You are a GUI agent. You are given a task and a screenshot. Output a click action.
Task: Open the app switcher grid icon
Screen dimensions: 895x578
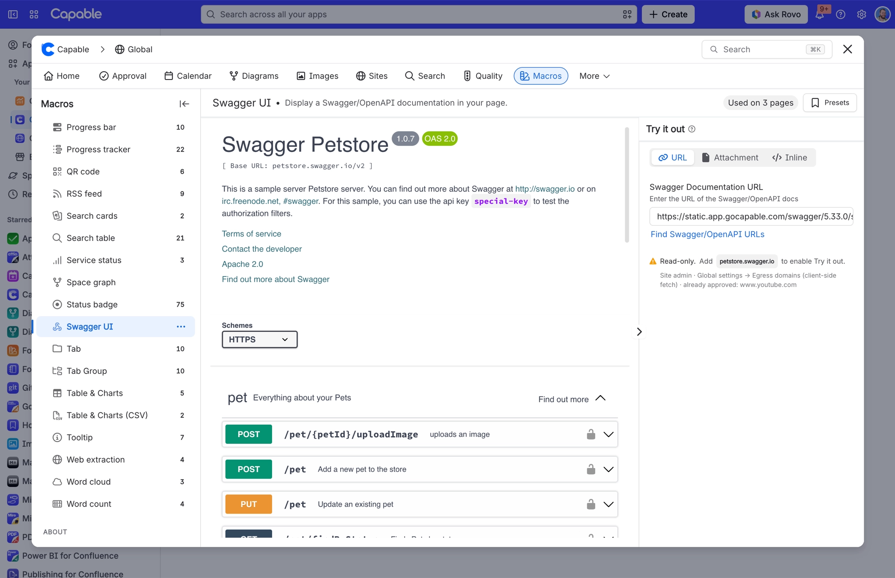click(x=34, y=14)
